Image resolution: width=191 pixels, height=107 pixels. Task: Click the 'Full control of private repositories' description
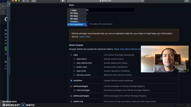(119, 55)
